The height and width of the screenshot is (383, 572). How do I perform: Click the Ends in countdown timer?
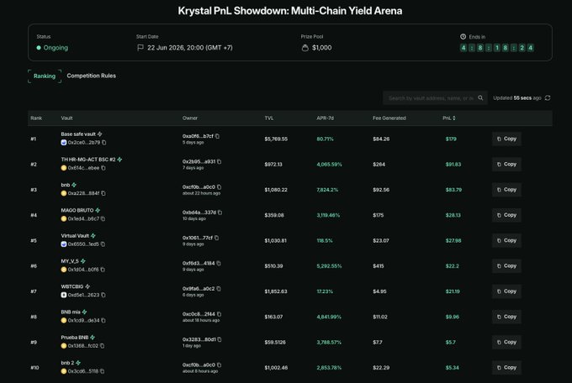497,48
